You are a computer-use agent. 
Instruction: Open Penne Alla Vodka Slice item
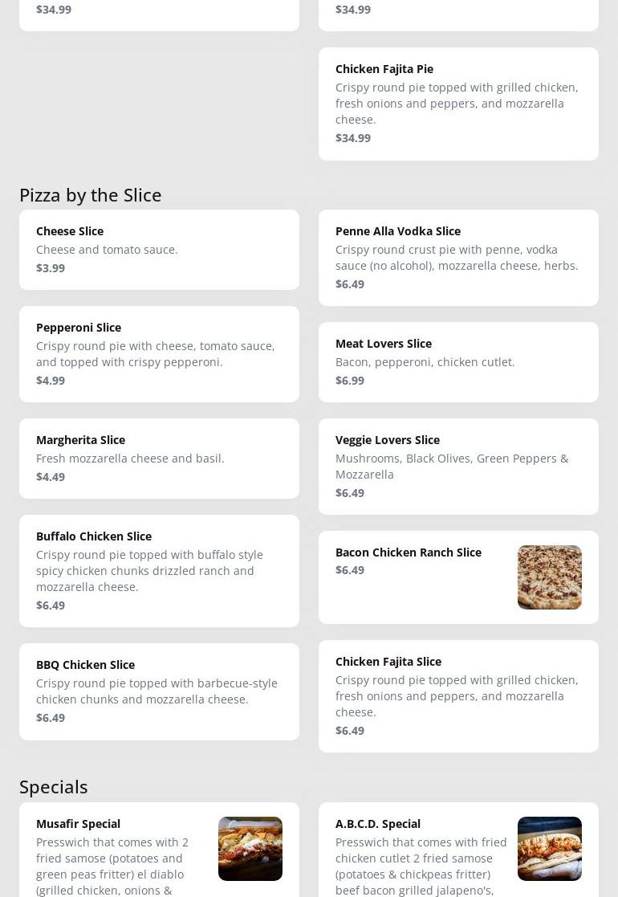[x=458, y=257]
